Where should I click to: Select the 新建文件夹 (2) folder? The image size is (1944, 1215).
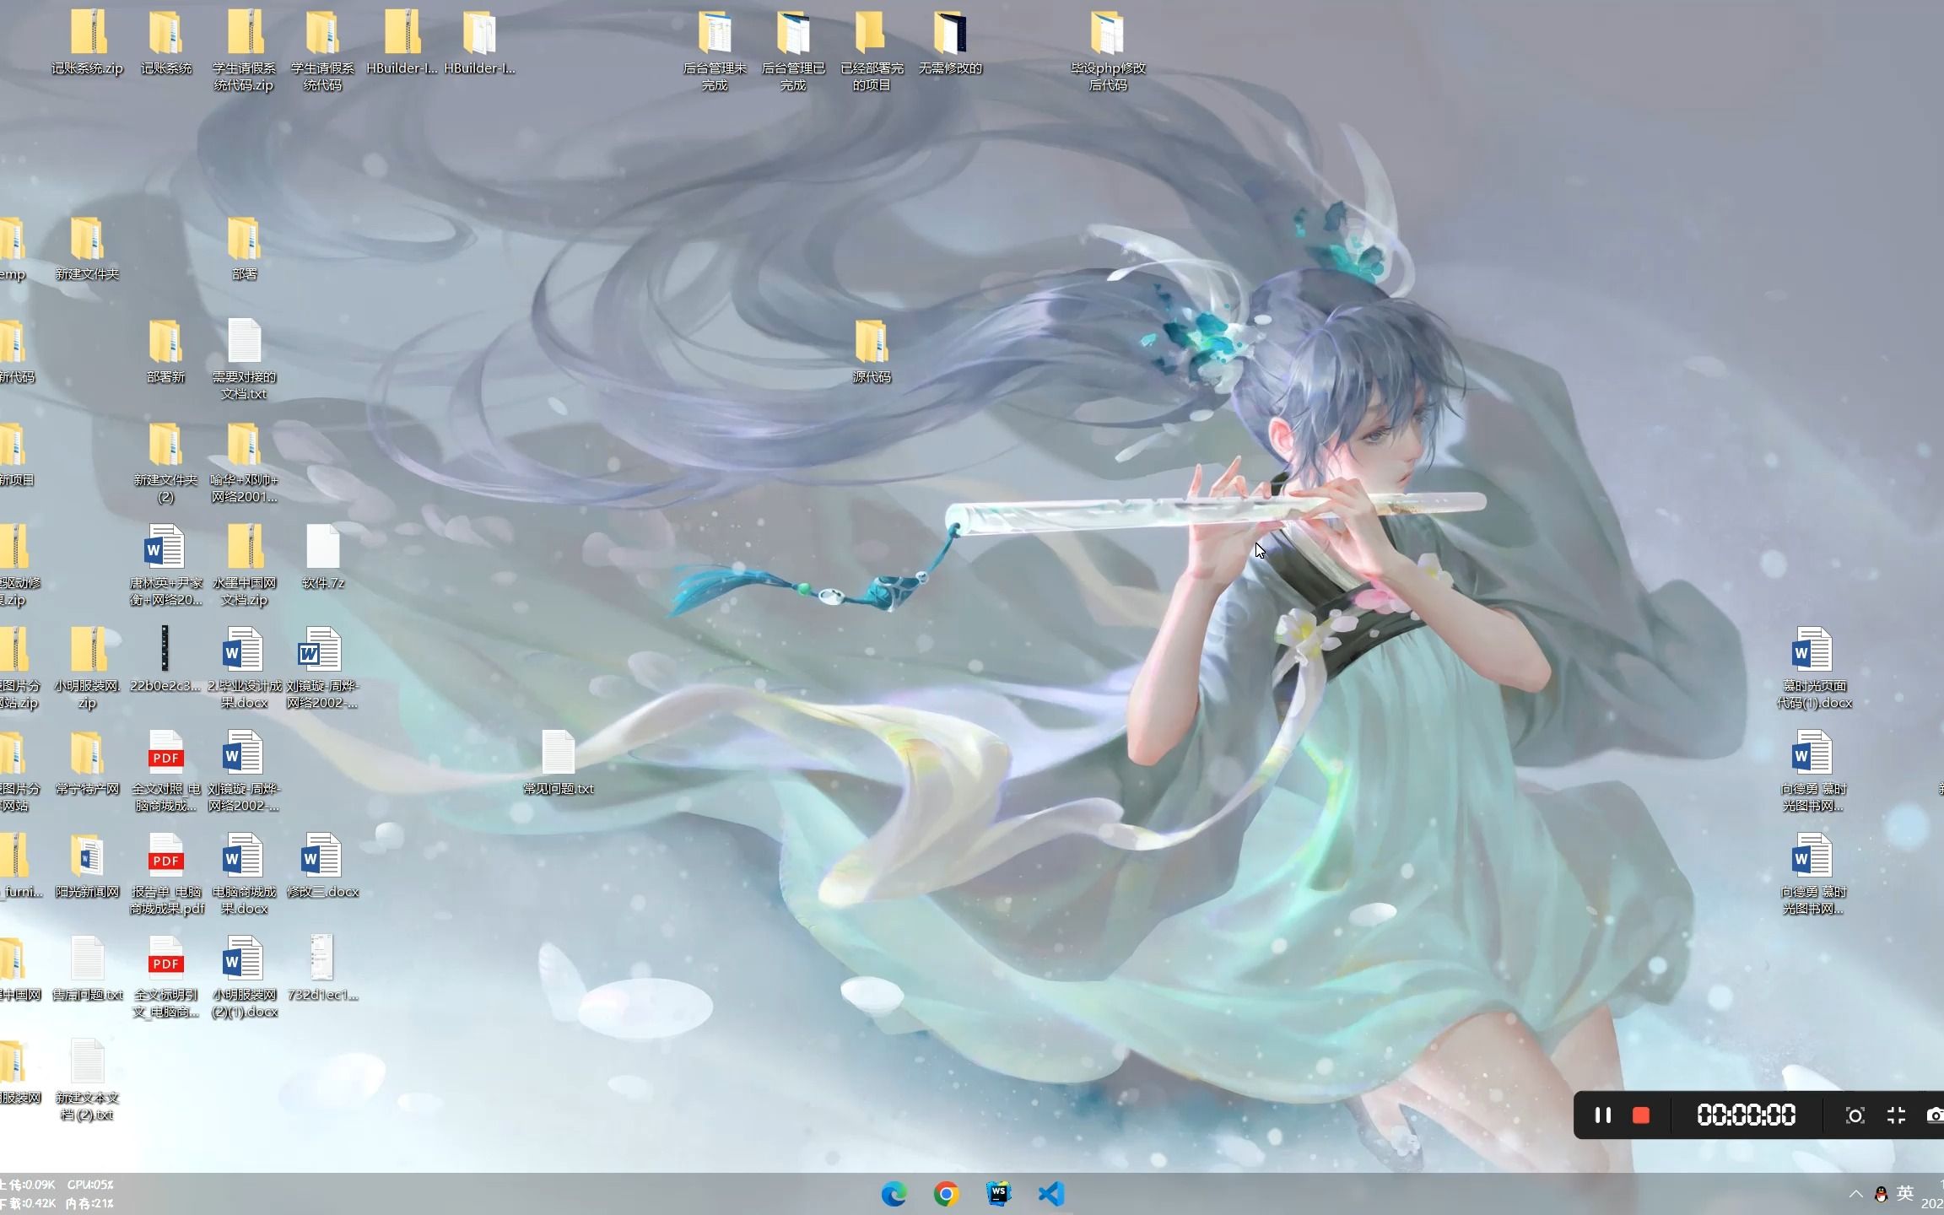point(165,462)
